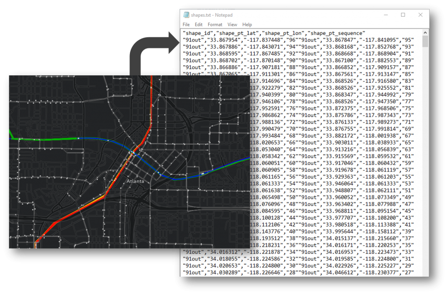Maximize the shapes.txt Notepad window

pyautogui.click(x=403, y=15)
